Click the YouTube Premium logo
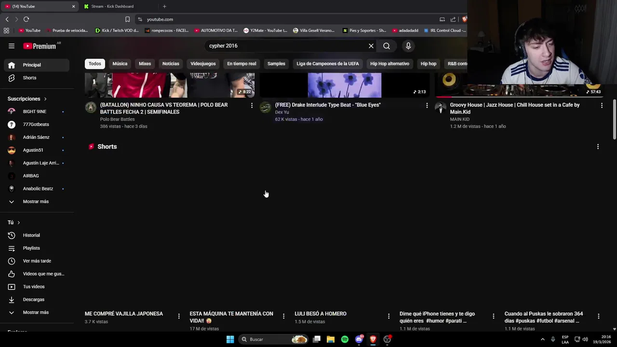This screenshot has width=617, height=347. (x=40, y=46)
